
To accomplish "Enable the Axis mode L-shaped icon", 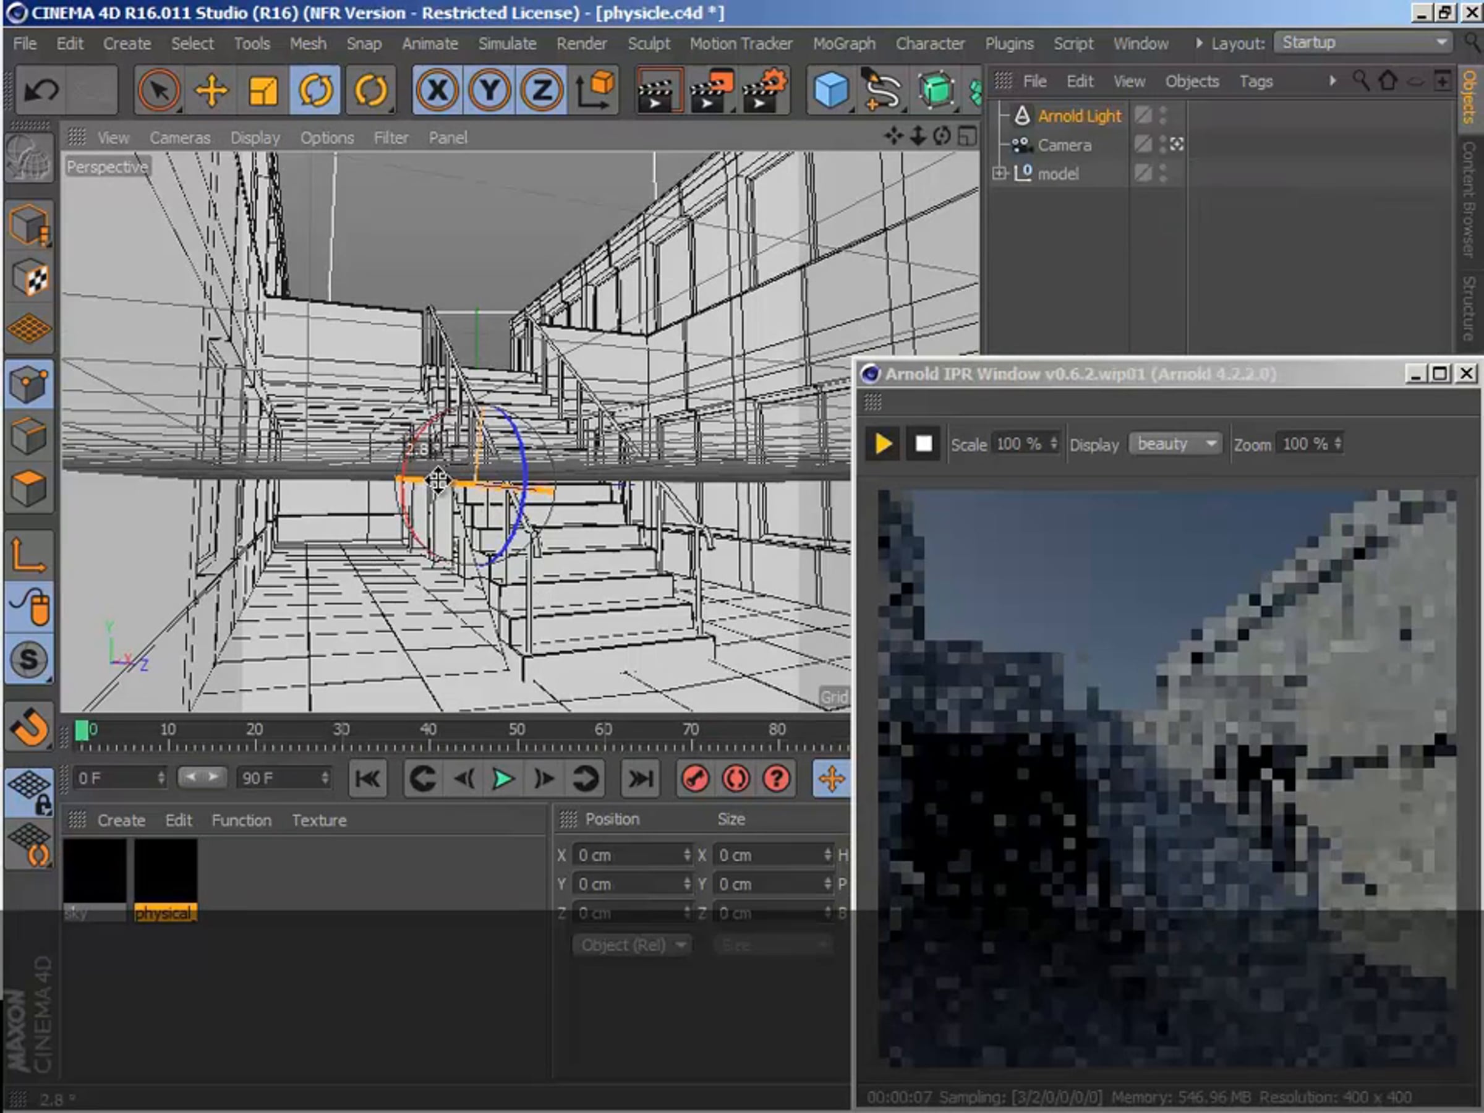I will coord(29,555).
